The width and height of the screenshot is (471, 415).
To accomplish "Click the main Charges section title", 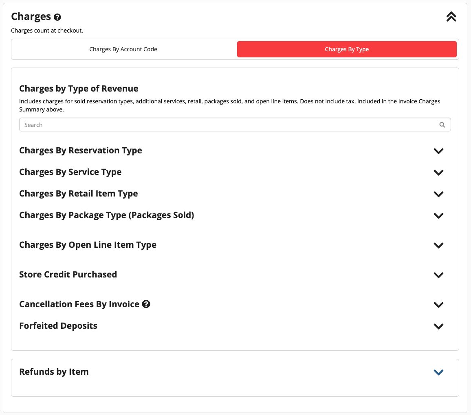I will 31,17.
